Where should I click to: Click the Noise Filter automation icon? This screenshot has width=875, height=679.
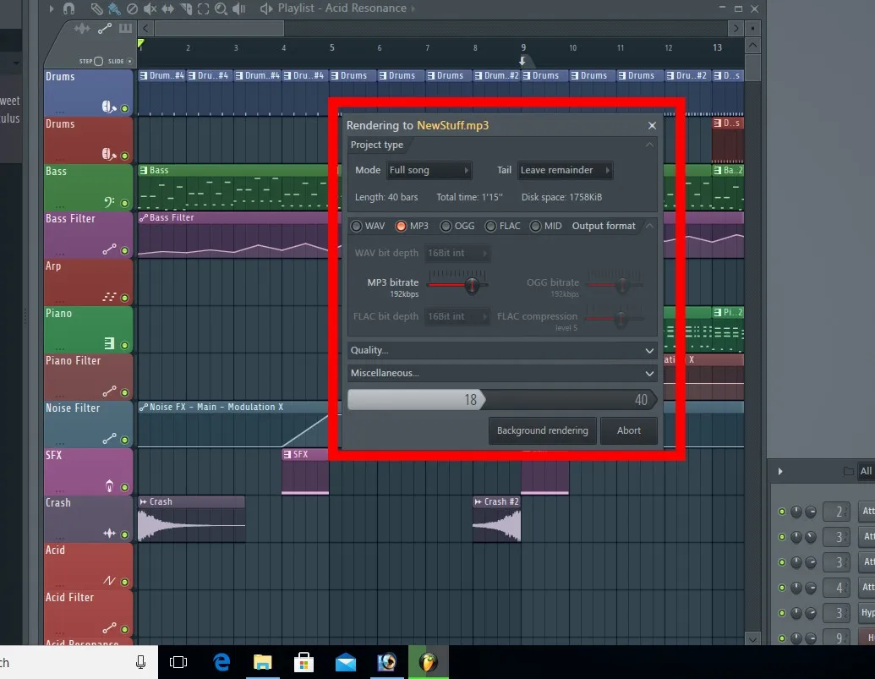[x=109, y=439]
